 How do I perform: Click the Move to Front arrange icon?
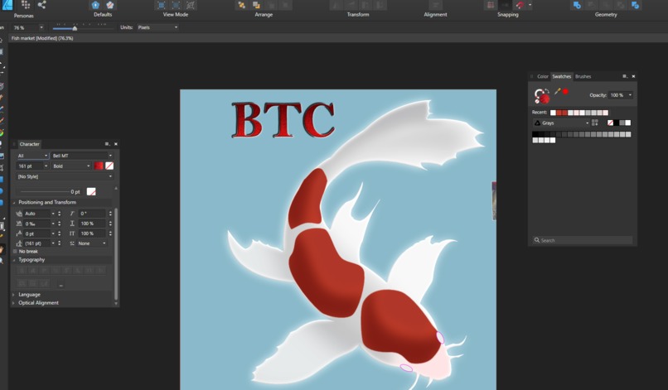coord(241,5)
